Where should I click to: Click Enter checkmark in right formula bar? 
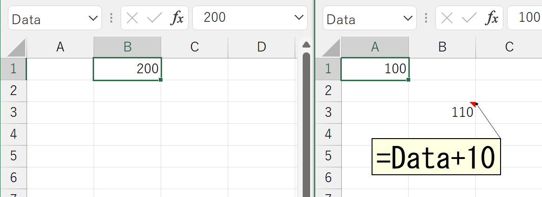point(468,18)
